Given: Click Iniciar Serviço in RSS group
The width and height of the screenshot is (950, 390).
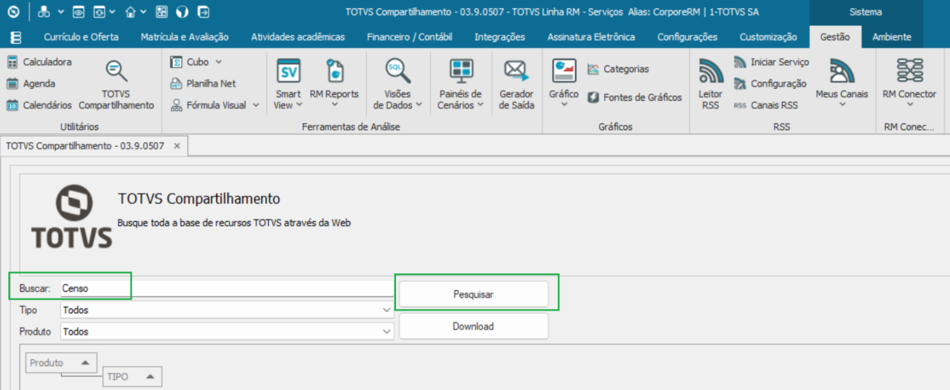Looking at the screenshot, I should pos(772,62).
